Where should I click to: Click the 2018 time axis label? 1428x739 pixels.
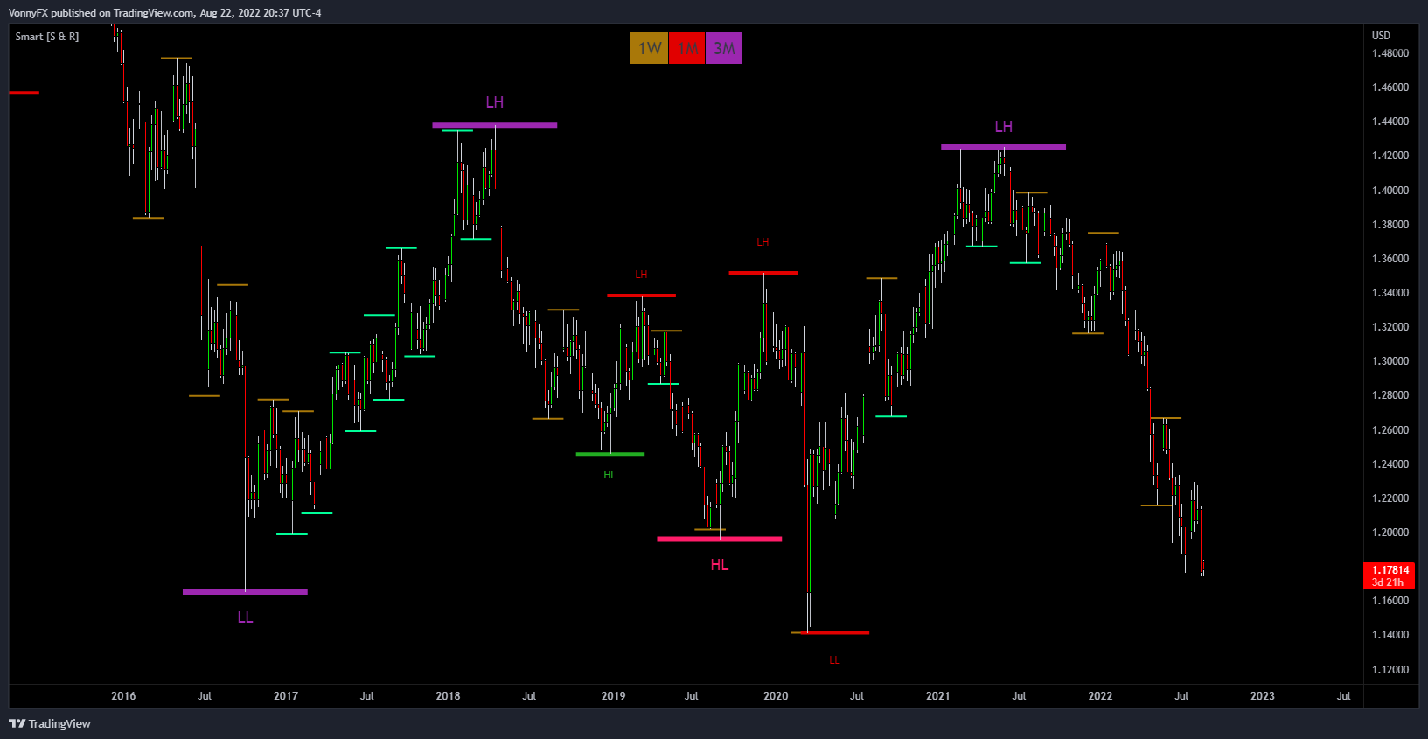coord(448,696)
